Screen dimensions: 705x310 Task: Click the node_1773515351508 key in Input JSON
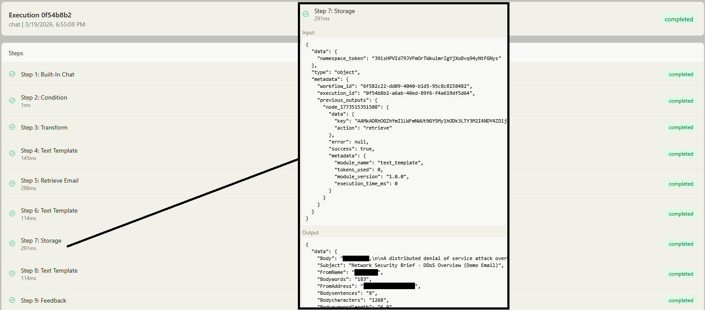coord(353,107)
